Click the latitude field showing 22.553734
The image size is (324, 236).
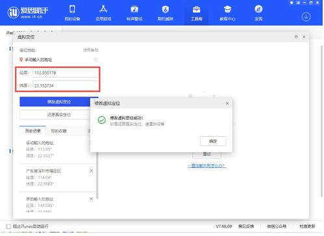[66, 86]
